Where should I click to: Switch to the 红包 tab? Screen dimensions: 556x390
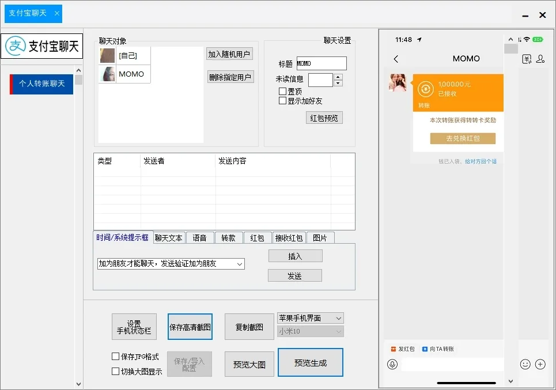pos(258,238)
